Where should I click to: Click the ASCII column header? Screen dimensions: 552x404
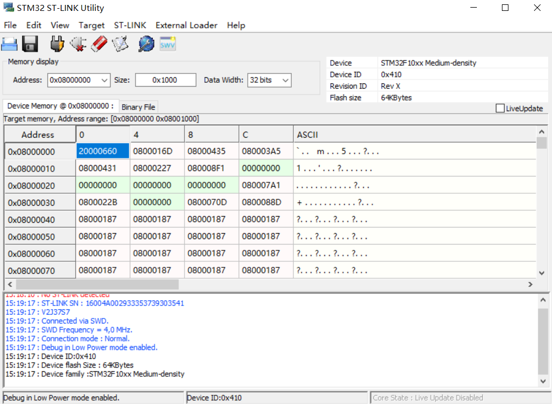(x=414, y=134)
